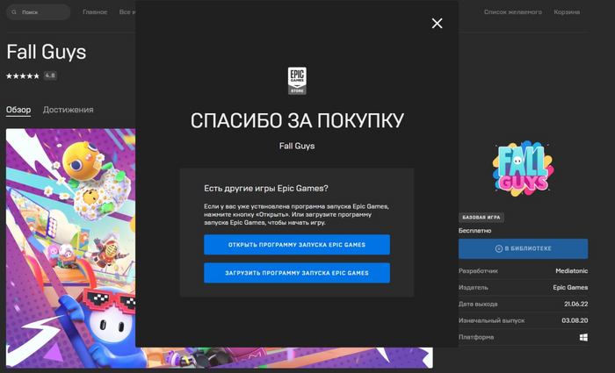The height and width of the screenshot is (373, 615).
Task: Click the release date 21.06.22
Action: tap(576, 304)
